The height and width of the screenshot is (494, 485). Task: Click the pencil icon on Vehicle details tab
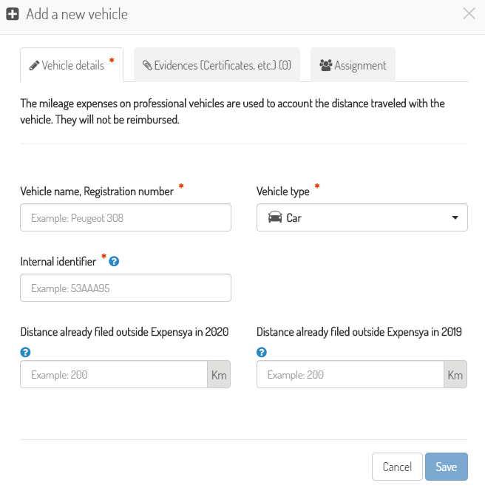(34, 65)
